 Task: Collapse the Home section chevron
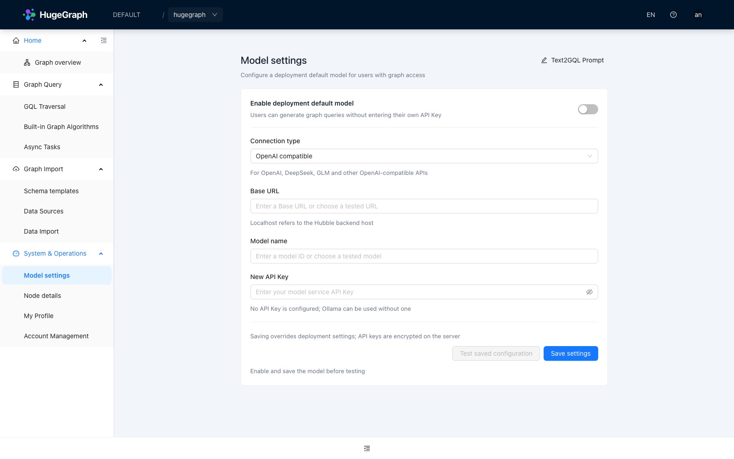[x=84, y=40]
